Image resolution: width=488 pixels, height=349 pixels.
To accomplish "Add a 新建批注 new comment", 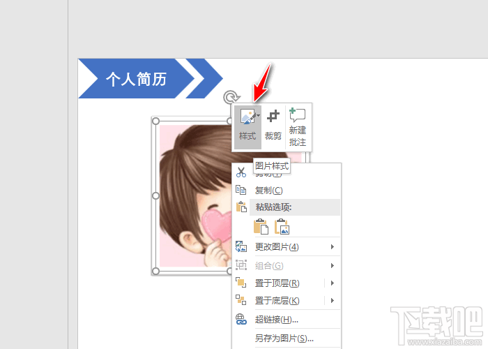I will 298,127.
